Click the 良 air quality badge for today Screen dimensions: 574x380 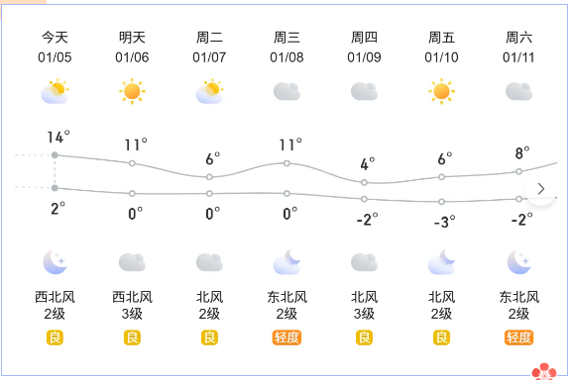pos(55,337)
